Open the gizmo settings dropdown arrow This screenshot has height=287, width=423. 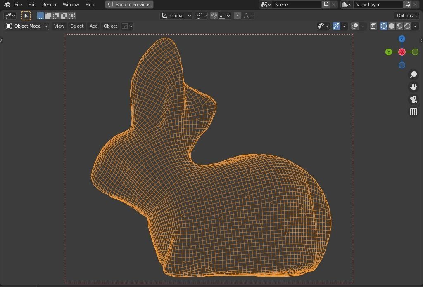point(344,26)
